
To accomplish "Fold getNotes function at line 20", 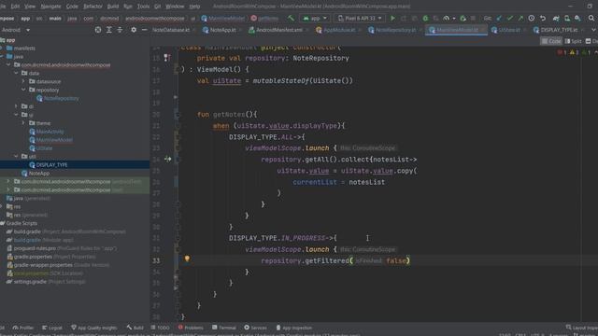I will point(177,114).
